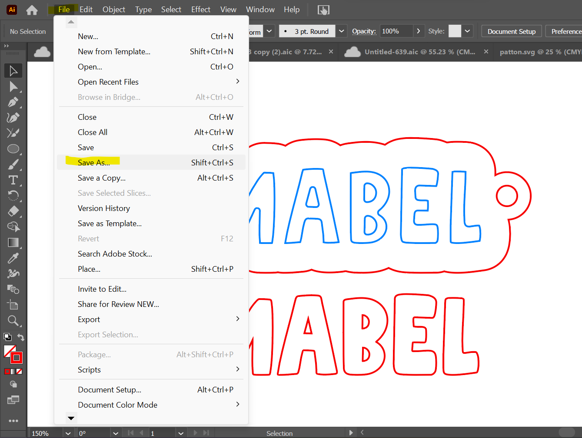This screenshot has width=582, height=438.
Task: Pick the Type tool
Action: (x=13, y=180)
